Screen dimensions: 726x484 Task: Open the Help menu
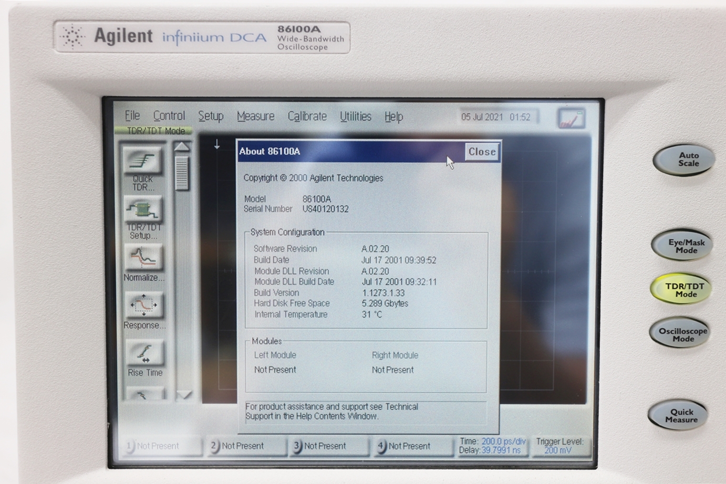click(393, 117)
